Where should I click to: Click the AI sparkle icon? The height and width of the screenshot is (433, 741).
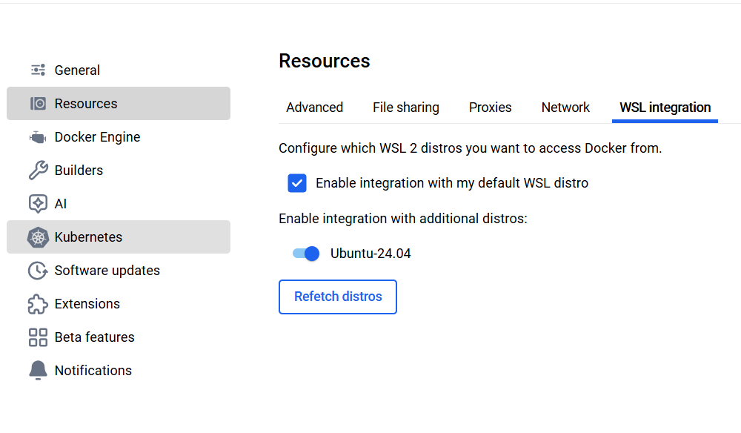pos(38,204)
